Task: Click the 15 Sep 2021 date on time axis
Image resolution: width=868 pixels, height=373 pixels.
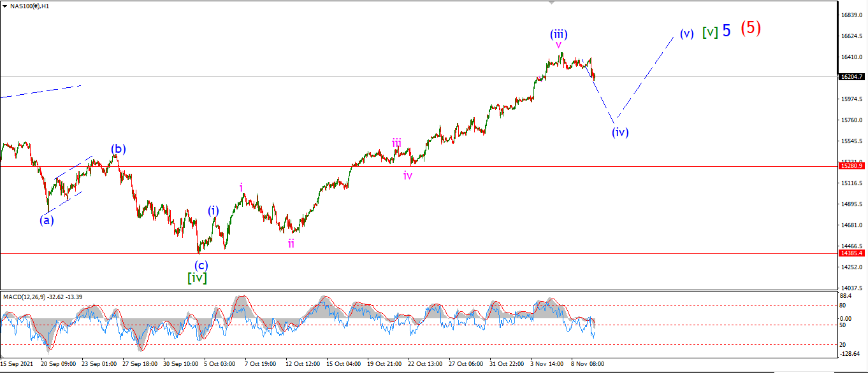Action: (x=16, y=364)
